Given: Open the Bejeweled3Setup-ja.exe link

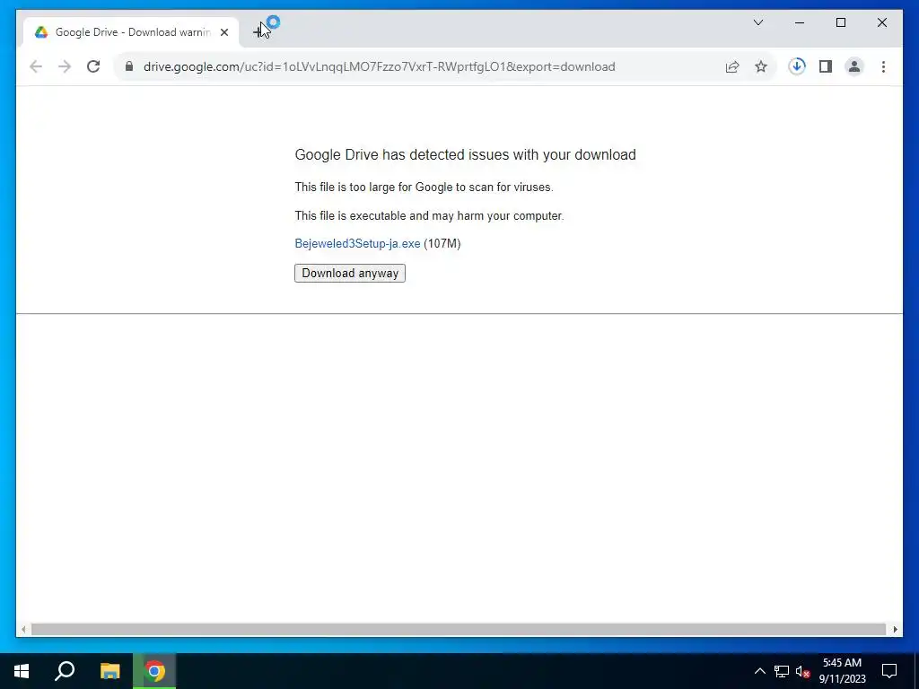Looking at the screenshot, I should pyautogui.click(x=357, y=244).
